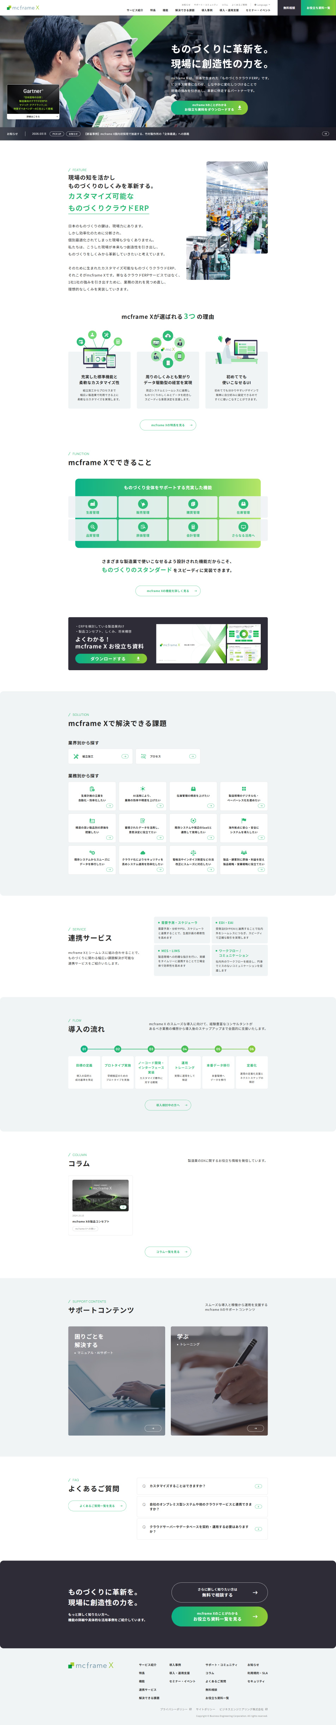
Task: Click the 製品・顧客別に原価 people icon
Action: tap(243, 852)
